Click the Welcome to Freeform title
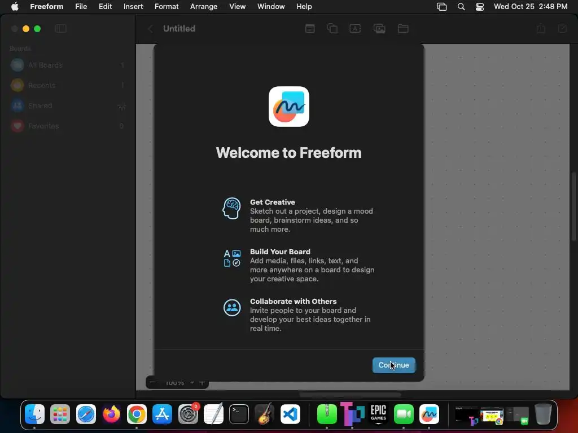Viewport: 578px width, 433px height. (x=288, y=153)
